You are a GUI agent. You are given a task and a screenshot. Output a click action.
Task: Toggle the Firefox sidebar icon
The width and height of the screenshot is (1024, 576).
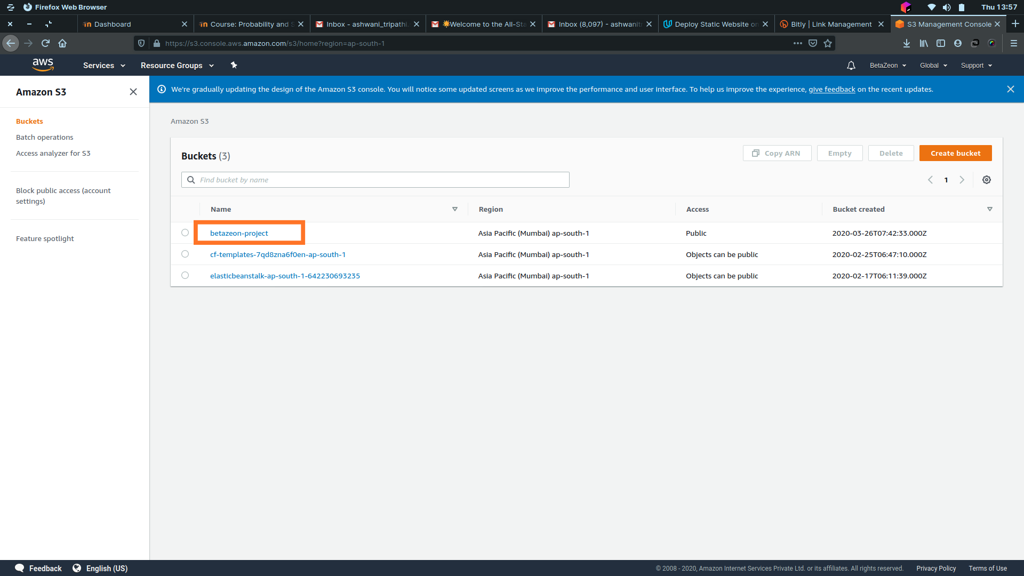(941, 43)
